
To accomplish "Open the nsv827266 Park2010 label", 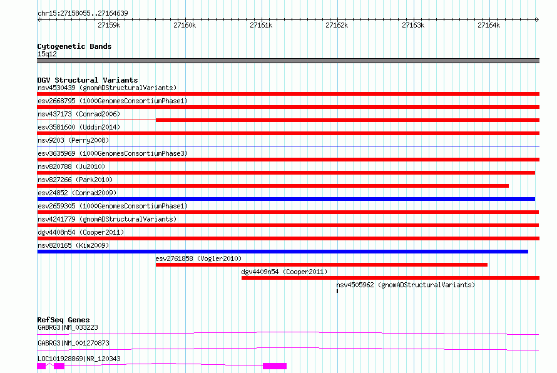I will pyautogui.click(x=75, y=180).
